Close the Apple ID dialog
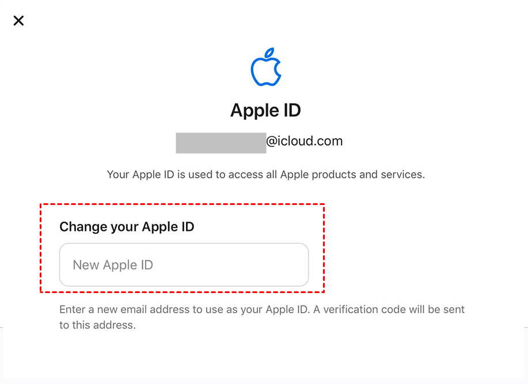 point(18,21)
